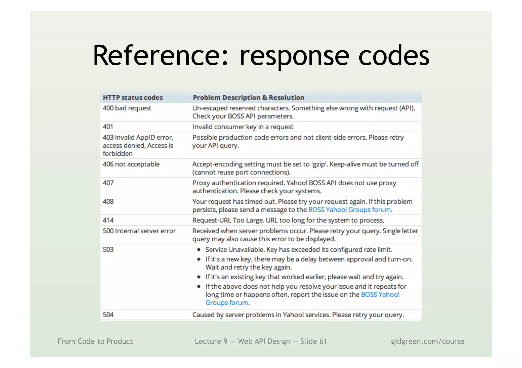Click the '407' status code cell

pos(108,183)
